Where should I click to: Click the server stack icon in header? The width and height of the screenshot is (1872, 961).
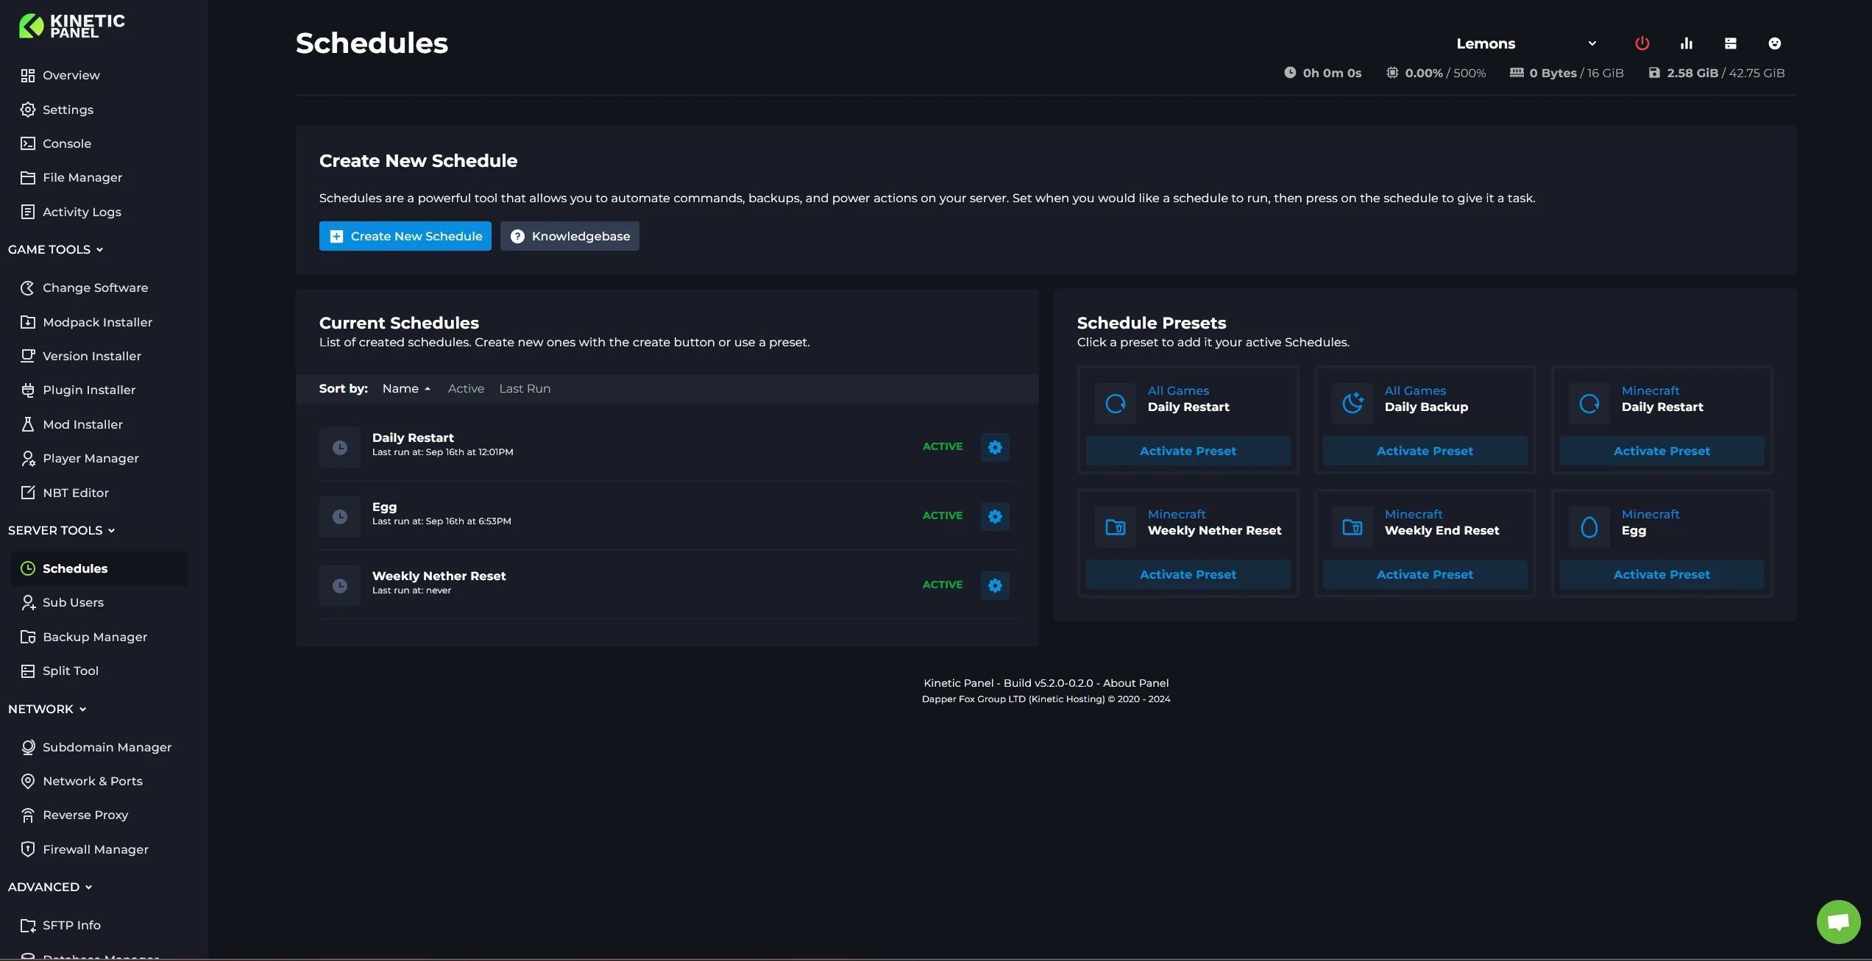coord(1730,43)
